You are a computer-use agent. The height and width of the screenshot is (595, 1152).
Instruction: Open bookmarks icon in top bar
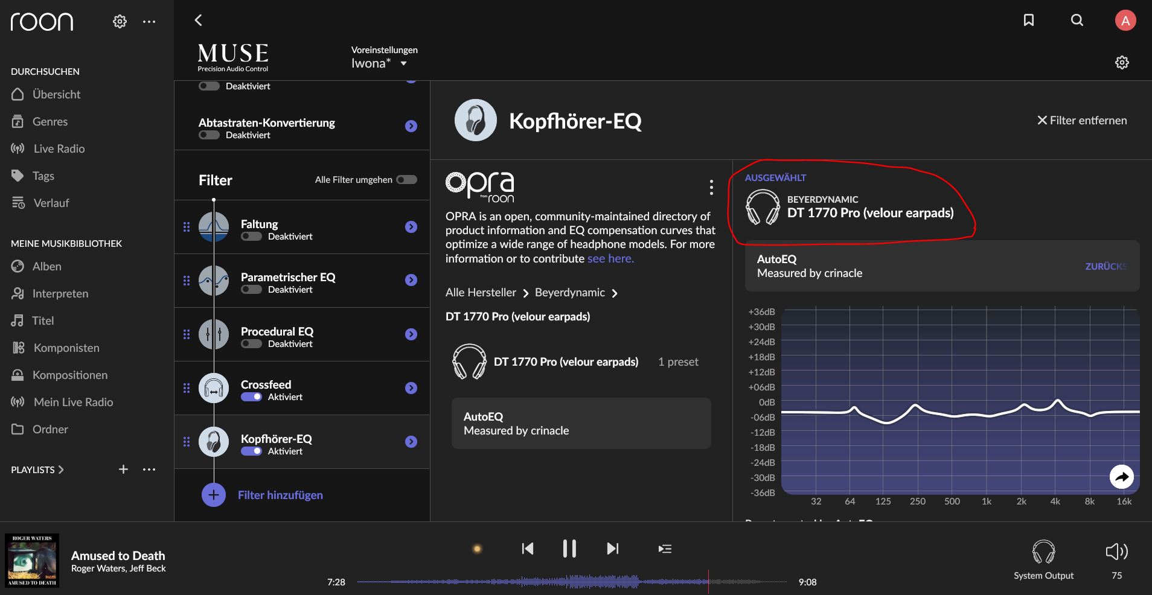coord(1029,20)
